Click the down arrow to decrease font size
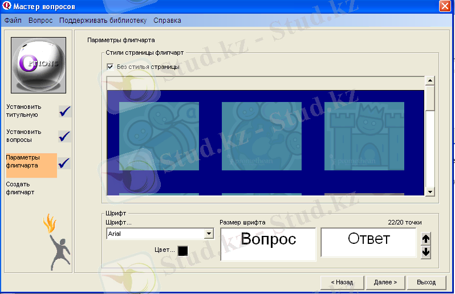 425,252
